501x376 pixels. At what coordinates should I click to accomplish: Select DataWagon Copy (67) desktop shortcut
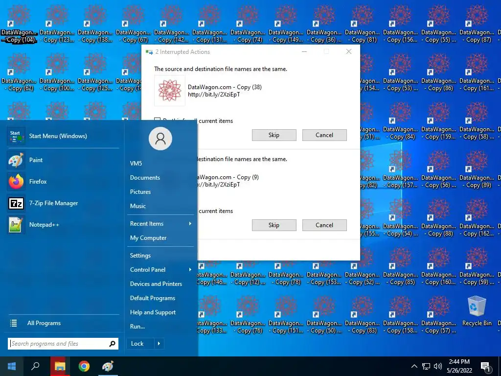133,23
